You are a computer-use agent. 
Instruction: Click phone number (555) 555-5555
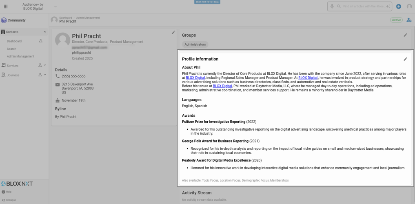pos(73,76)
